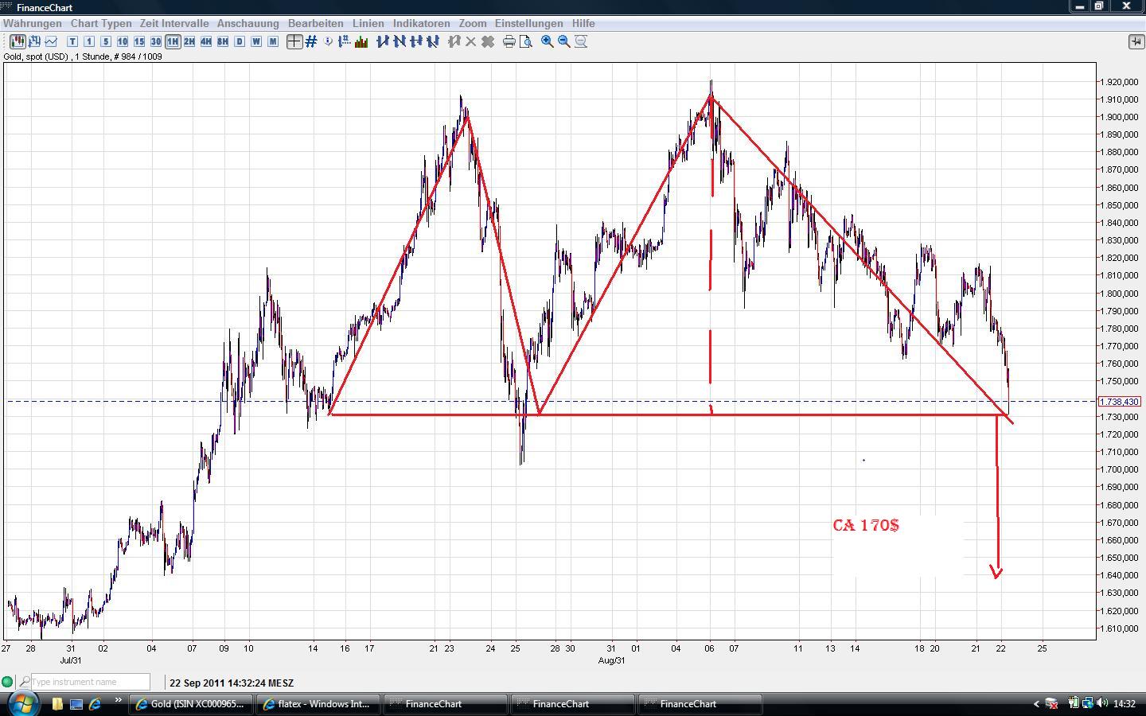
Task: Click the first line drawing tool icon
Action: coord(383,41)
